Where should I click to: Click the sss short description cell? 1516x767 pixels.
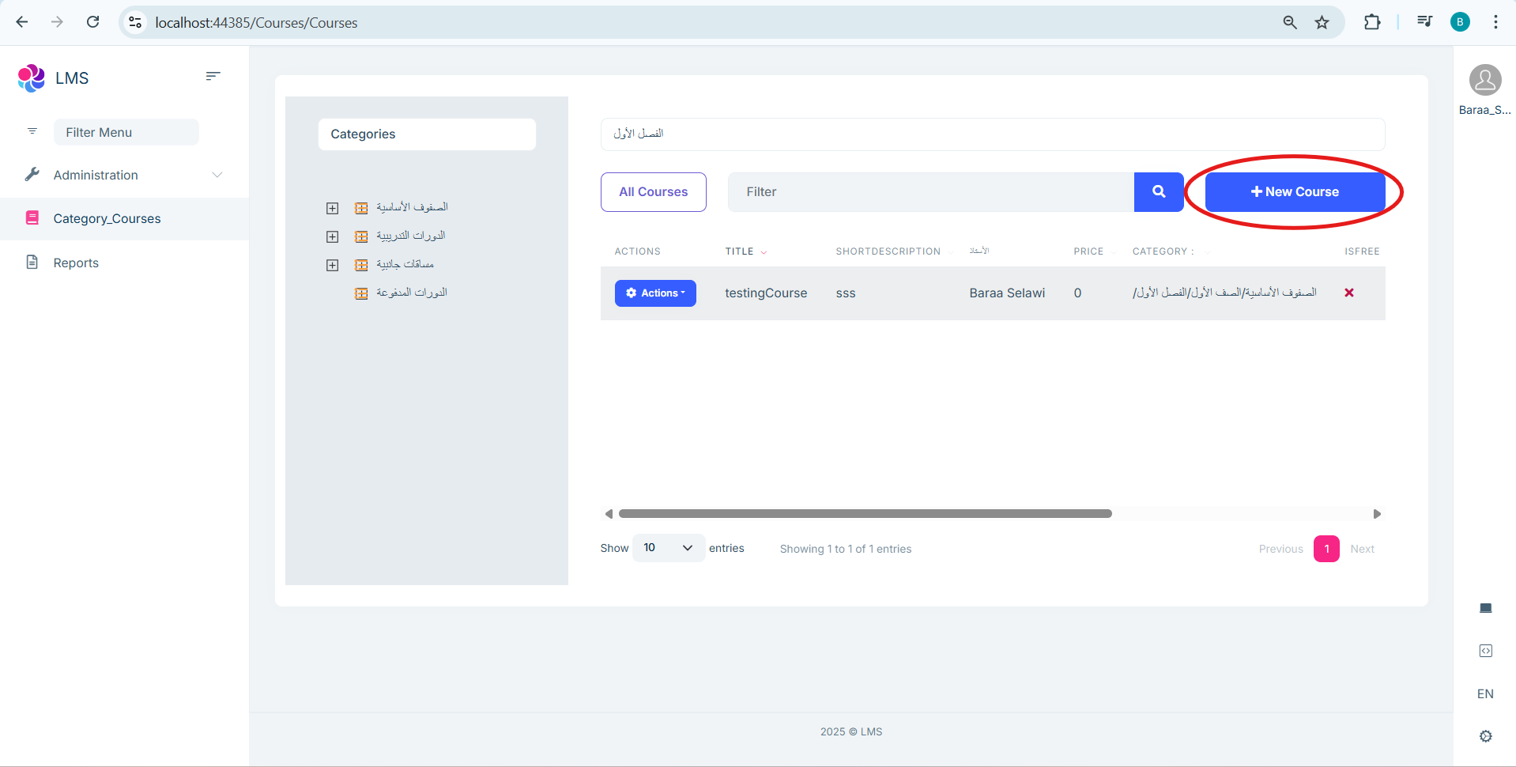(846, 293)
